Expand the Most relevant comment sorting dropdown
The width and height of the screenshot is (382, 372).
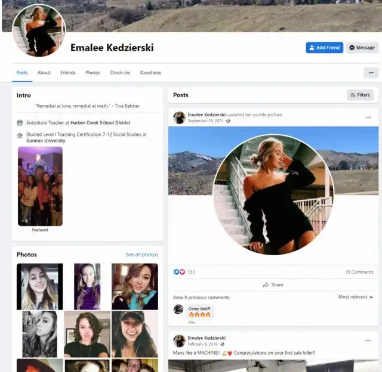(x=355, y=297)
